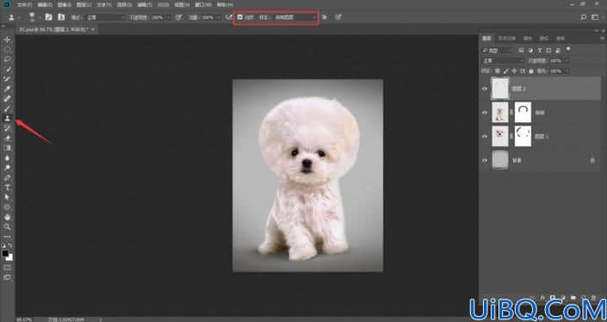The width and height of the screenshot is (607, 322).
Task: Toggle ignore adjustment layers when cloning
Action: click(325, 17)
